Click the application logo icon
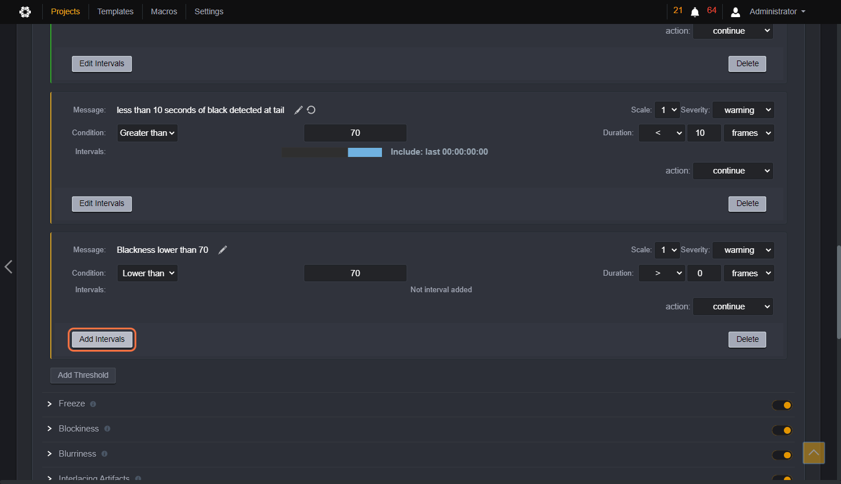The width and height of the screenshot is (841, 484). coord(25,11)
